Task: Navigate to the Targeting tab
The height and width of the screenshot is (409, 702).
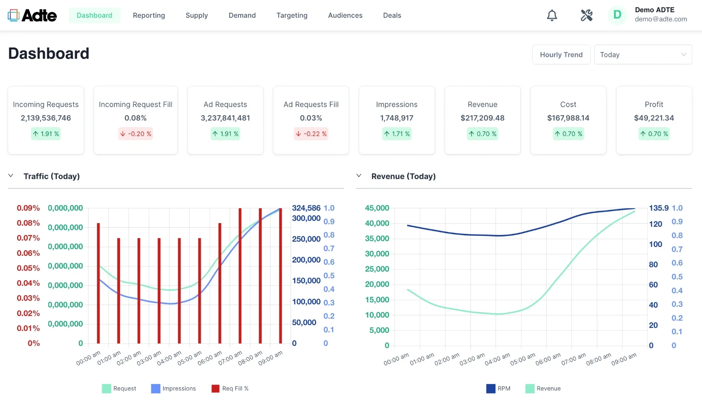Action: 292,15
